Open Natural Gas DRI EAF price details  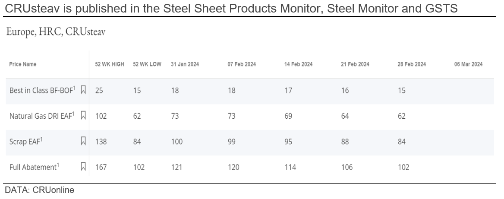tap(42, 116)
